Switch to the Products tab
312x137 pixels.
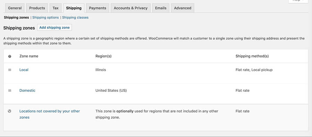37,8
